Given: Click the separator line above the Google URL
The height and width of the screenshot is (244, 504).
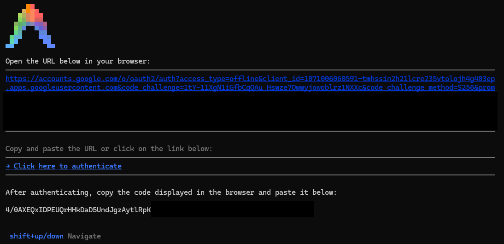Looking at the screenshot, I should pos(250,70).
